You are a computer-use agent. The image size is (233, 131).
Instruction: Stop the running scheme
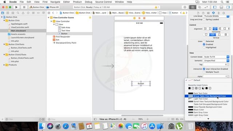click(24, 7)
